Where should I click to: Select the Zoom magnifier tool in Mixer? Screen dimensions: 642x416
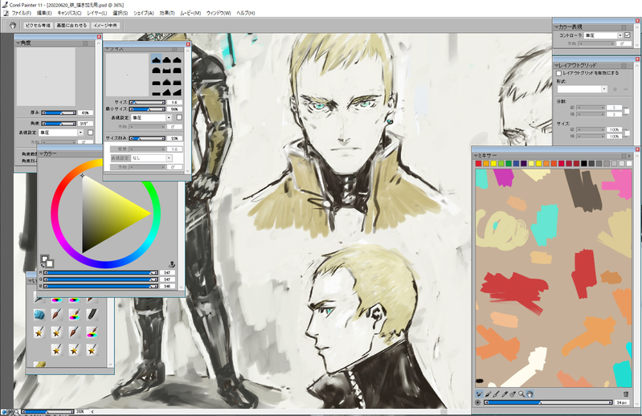[x=521, y=394]
